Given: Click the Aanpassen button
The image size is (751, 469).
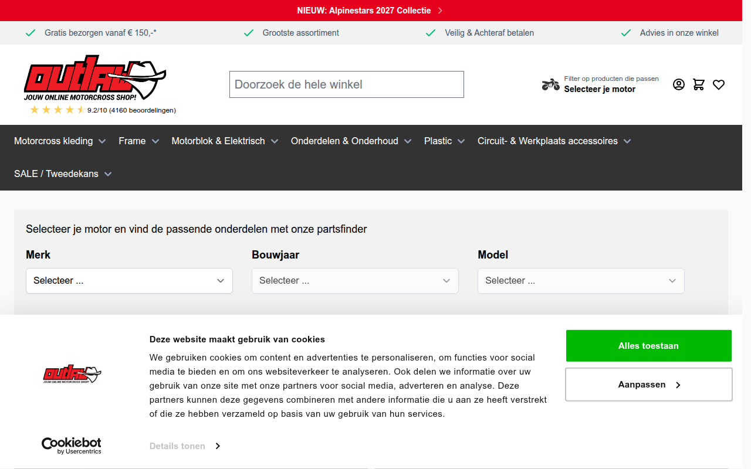Looking at the screenshot, I should tap(648, 385).
